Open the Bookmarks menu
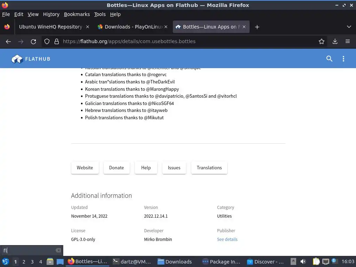The image size is (356, 267). tap(77, 14)
